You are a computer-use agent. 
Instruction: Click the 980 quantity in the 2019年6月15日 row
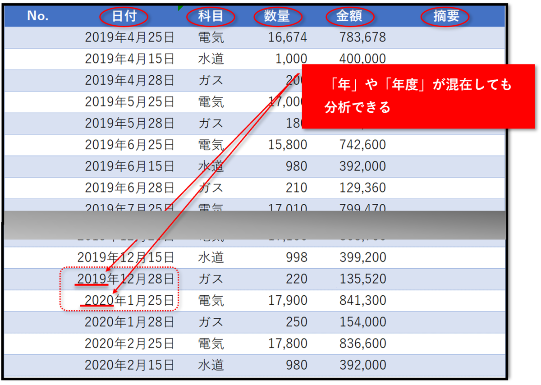296,166
